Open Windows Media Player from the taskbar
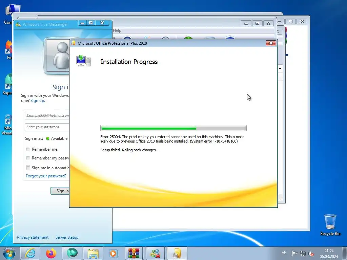The height and width of the screenshot is (260, 347). click(x=114, y=253)
